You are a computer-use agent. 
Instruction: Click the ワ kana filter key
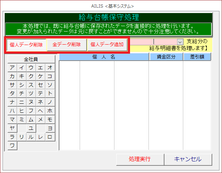coord(12,145)
